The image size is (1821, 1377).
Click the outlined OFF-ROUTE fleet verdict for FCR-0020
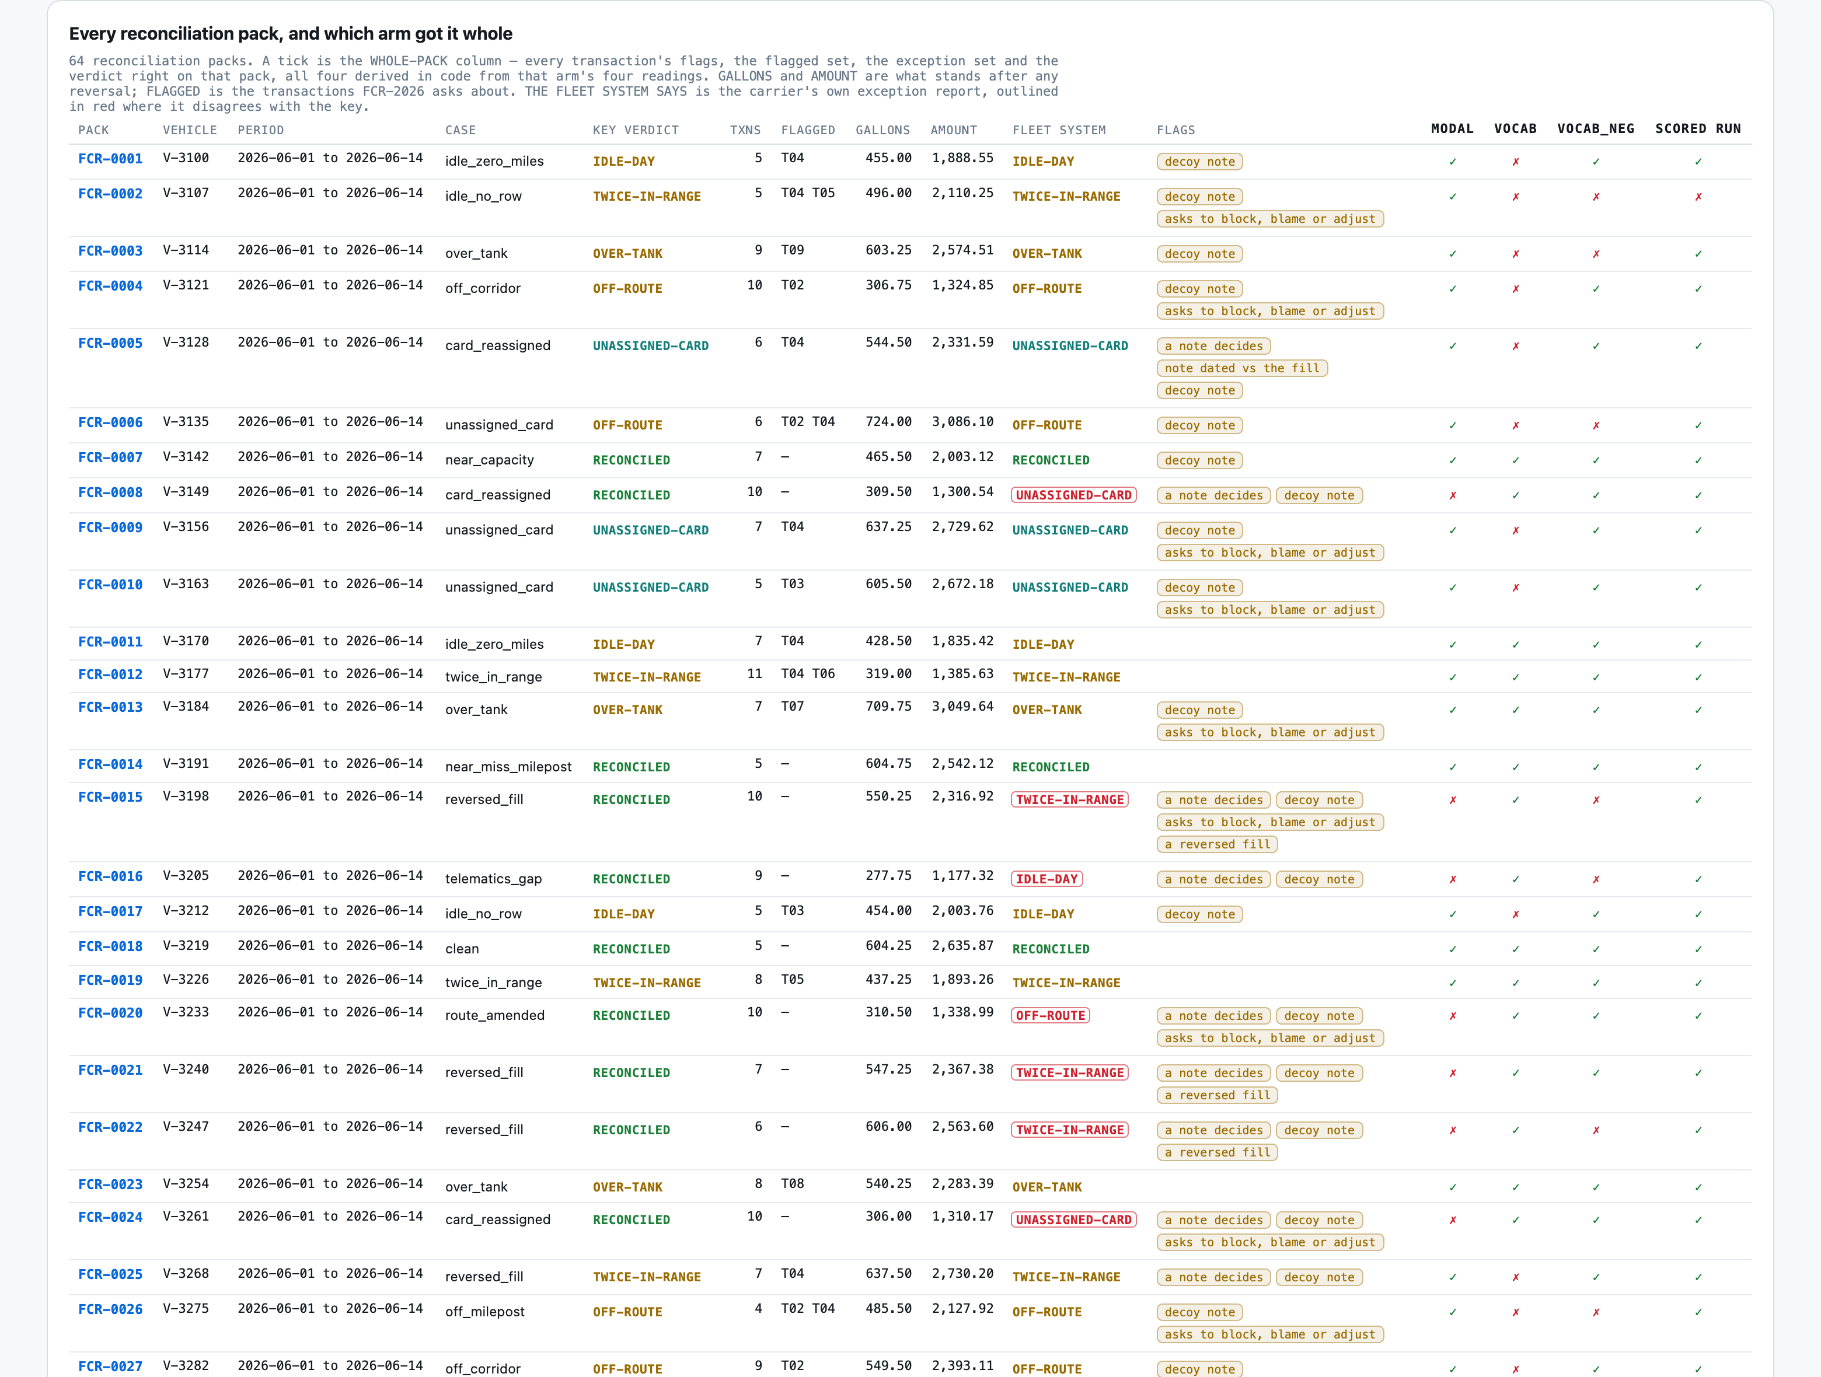[1051, 1016]
